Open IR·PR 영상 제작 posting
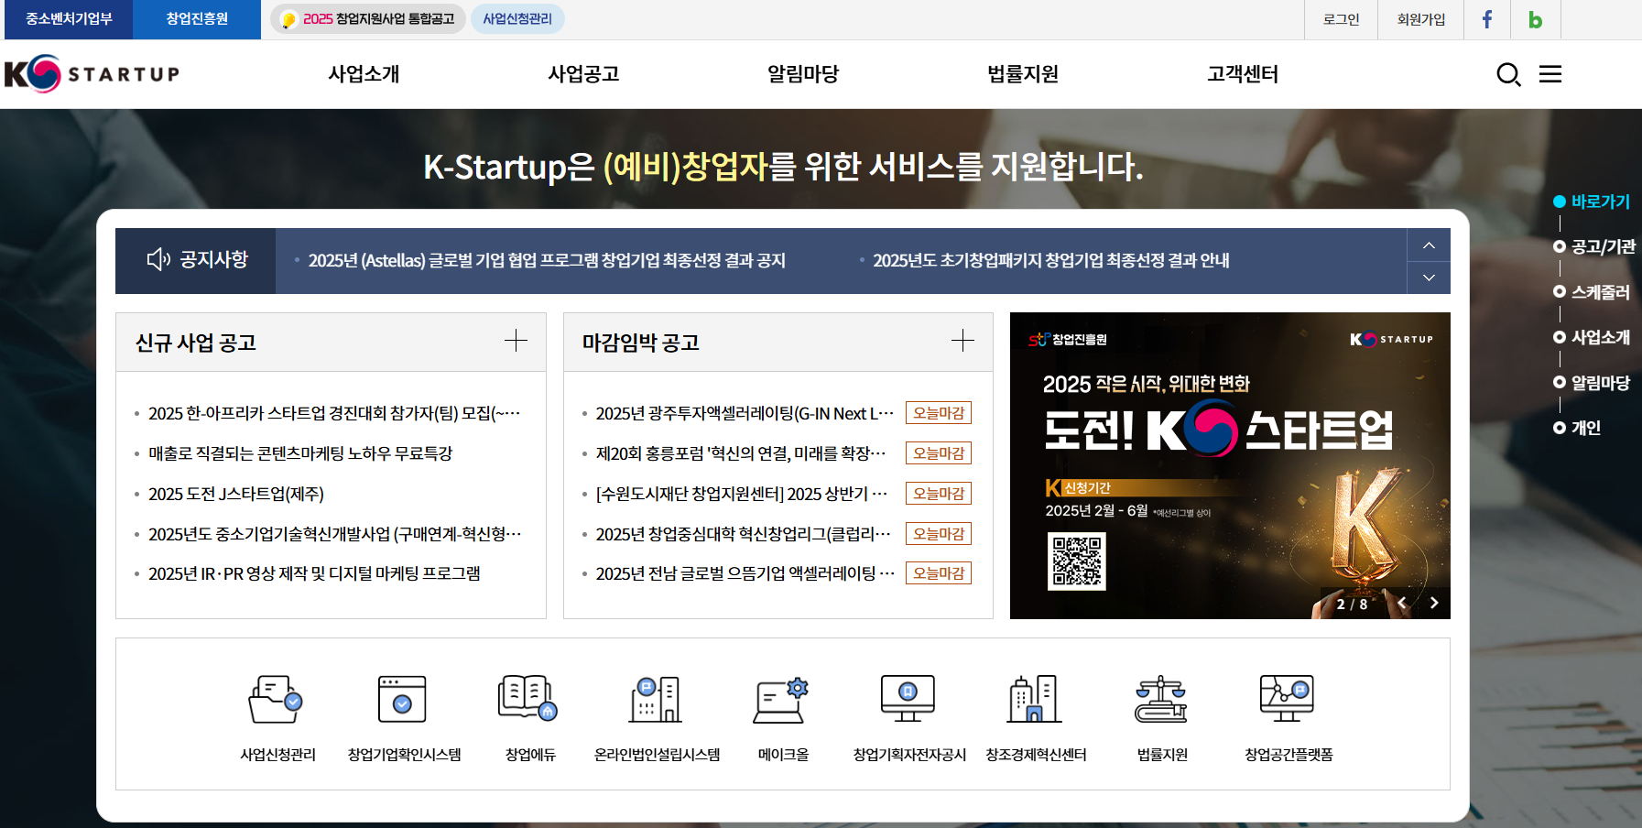This screenshot has height=828, width=1642. tap(314, 573)
